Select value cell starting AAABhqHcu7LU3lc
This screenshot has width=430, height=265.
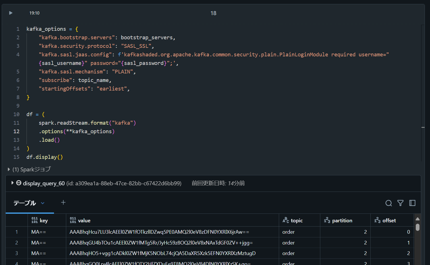173,232
